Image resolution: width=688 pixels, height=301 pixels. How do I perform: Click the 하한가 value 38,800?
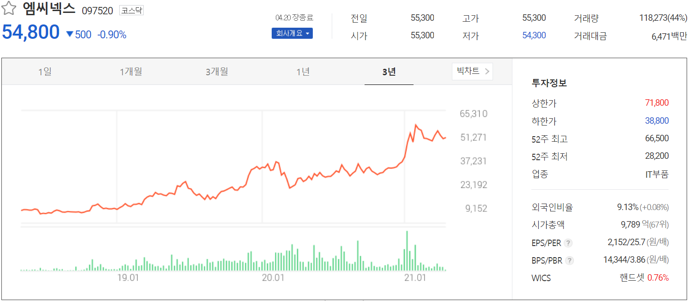(x=657, y=120)
